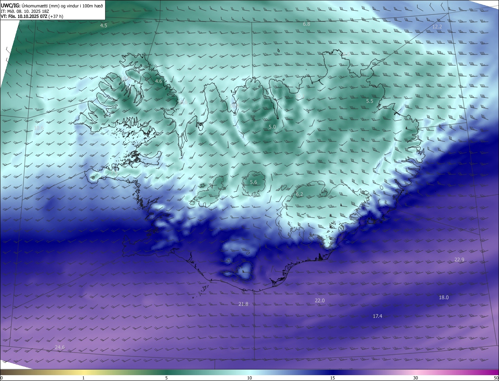Click the 5.0 value label
The image size is (499, 381).
(x=272, y=127)
